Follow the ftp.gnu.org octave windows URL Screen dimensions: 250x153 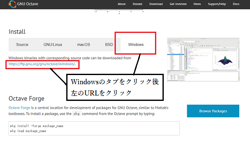(x=42, y=64)
